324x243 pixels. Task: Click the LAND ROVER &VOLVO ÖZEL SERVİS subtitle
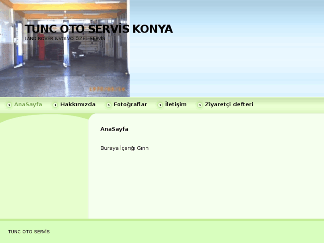point(65,39)
